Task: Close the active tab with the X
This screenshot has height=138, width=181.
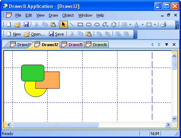Action: (174, 45)
